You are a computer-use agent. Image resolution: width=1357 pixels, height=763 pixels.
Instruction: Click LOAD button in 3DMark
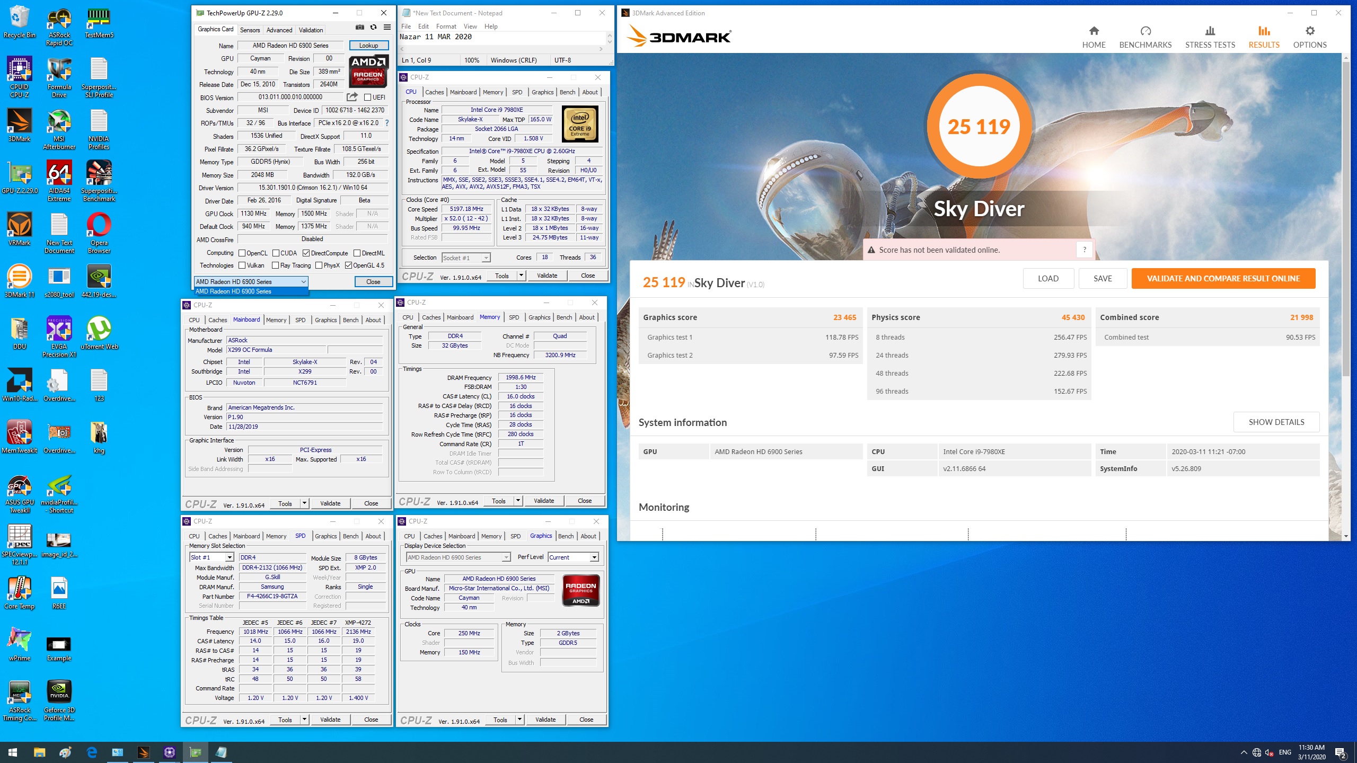(1048, 278)
